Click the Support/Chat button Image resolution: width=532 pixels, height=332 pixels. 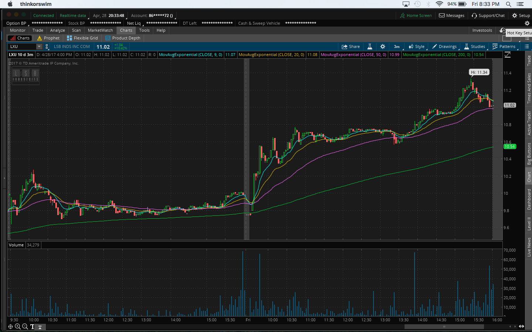pos(488,15)
